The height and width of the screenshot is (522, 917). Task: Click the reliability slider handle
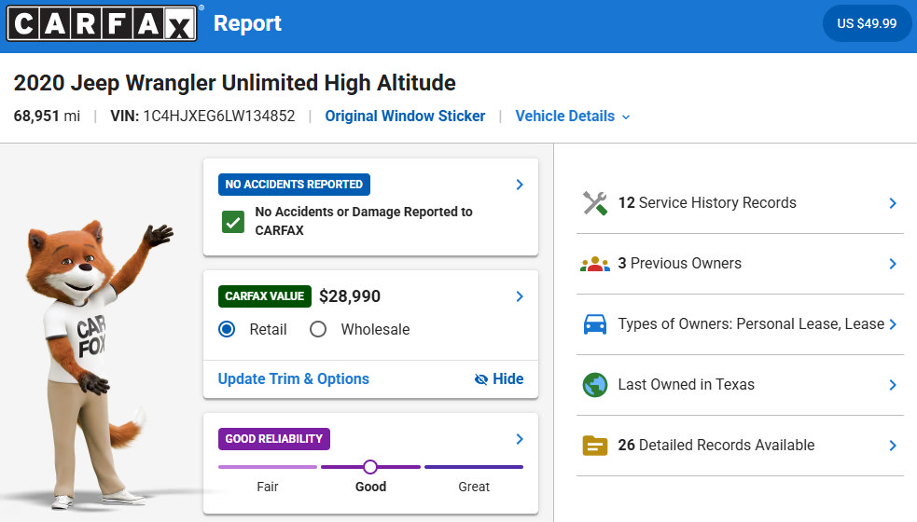click(370, 466)
